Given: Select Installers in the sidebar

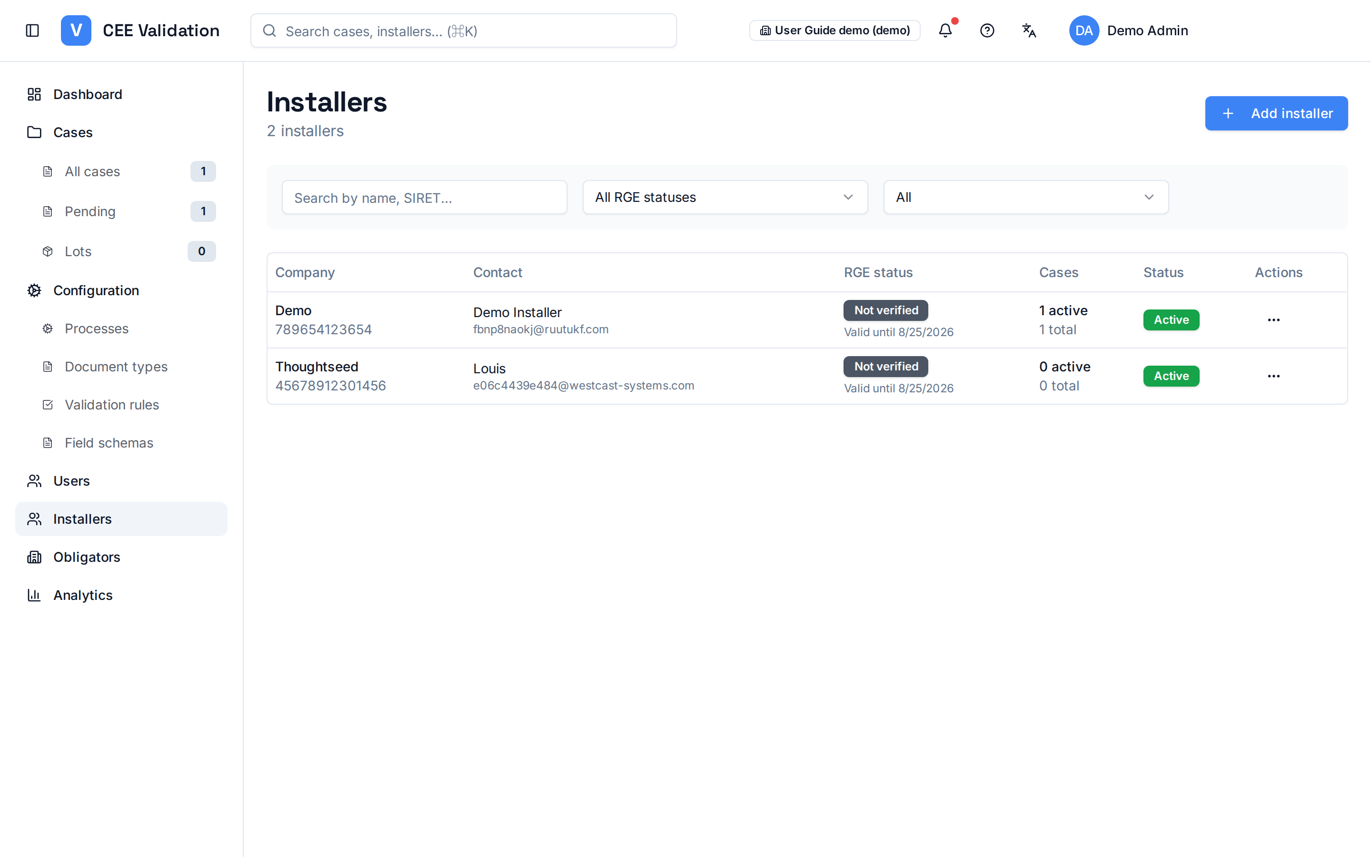Looking at the screenshot, I should tap(121, 518).
